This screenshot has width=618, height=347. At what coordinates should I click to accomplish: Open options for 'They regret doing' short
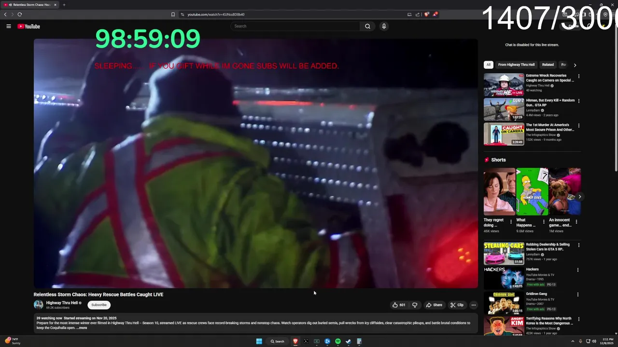(x=511, y=222)
